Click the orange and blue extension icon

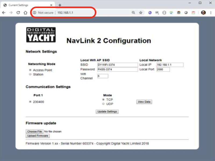[x=179, y=13]
